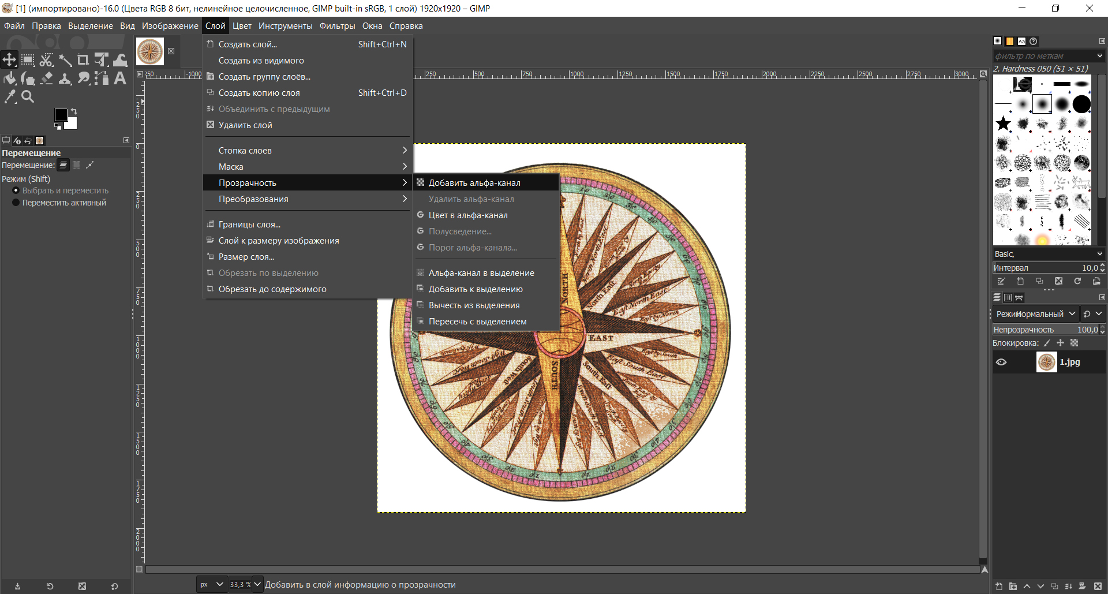Swap foreground and background colors arrow

click(x=74, y=111)
